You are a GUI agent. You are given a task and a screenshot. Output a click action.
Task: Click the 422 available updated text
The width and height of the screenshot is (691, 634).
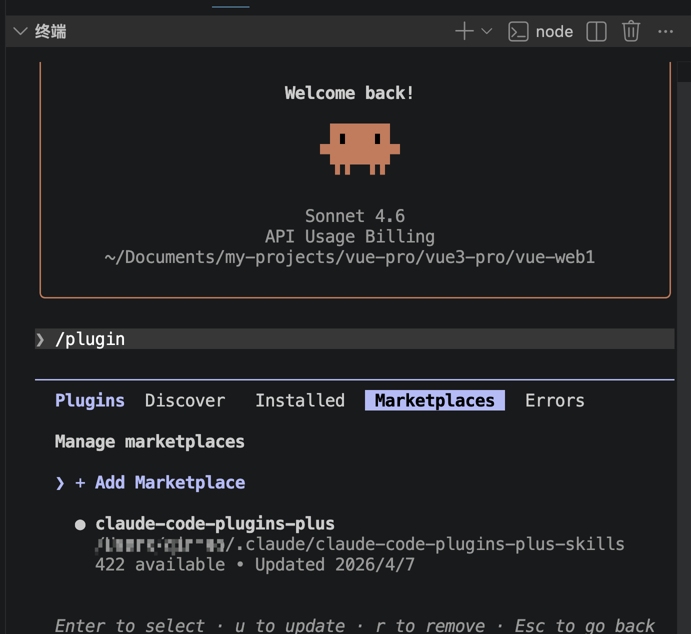point(255,564)
